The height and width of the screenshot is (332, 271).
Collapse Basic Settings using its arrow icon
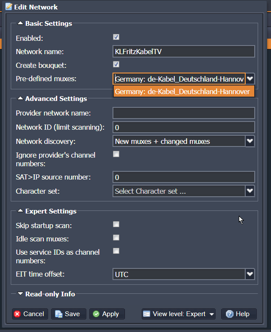pyautogui.click(x=20, y=23)
